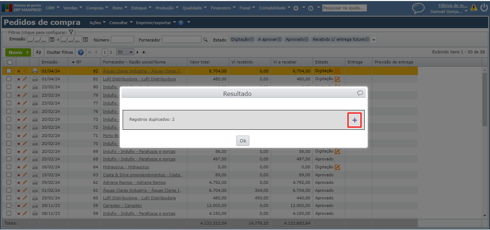490x230 pixels.
Task: Check the row checkbox for order 81
Action: tap(9, 79)
